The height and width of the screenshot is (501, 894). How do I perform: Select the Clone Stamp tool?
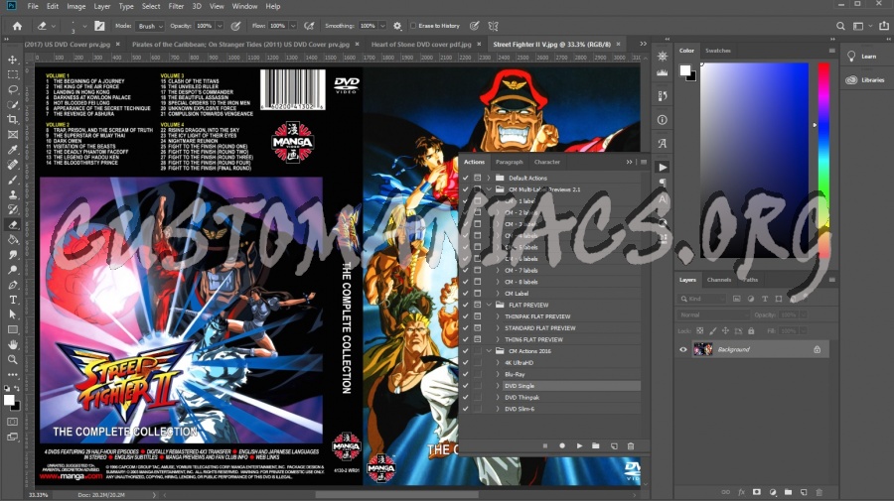(13, 194)
